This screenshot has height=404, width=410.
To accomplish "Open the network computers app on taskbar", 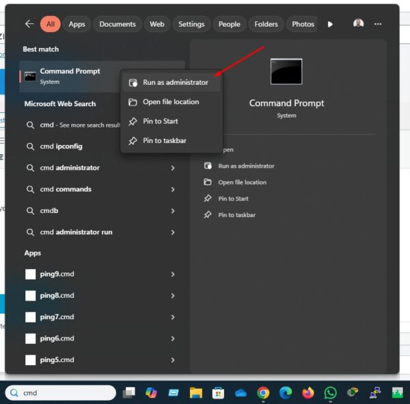I will click(x=375, y=393).
